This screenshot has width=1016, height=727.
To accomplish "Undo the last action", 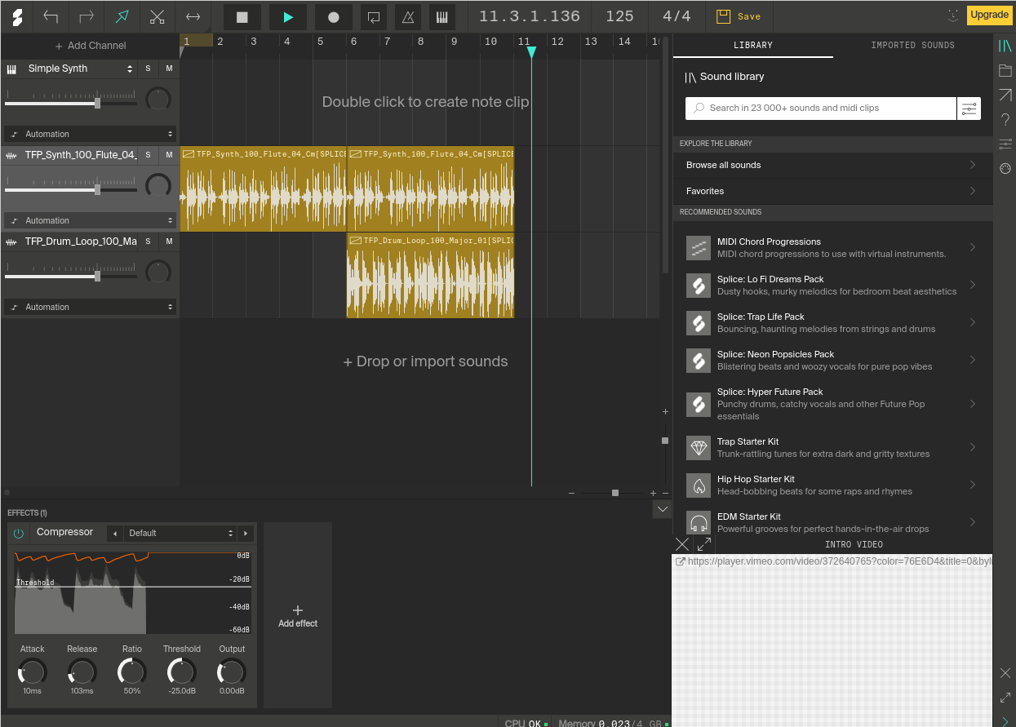I will tap(51, 16).
